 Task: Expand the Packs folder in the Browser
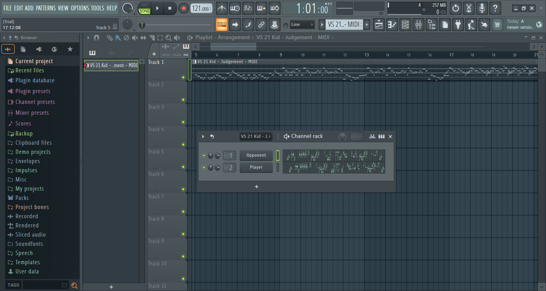[22, 197]
